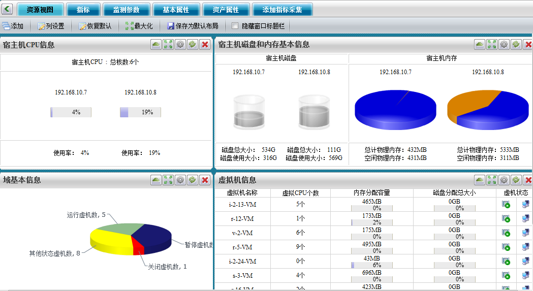Click running status icon for v-2-VM
Image resolution: width=533 pixels, height=291 pixels.
(x=506, y=233)
